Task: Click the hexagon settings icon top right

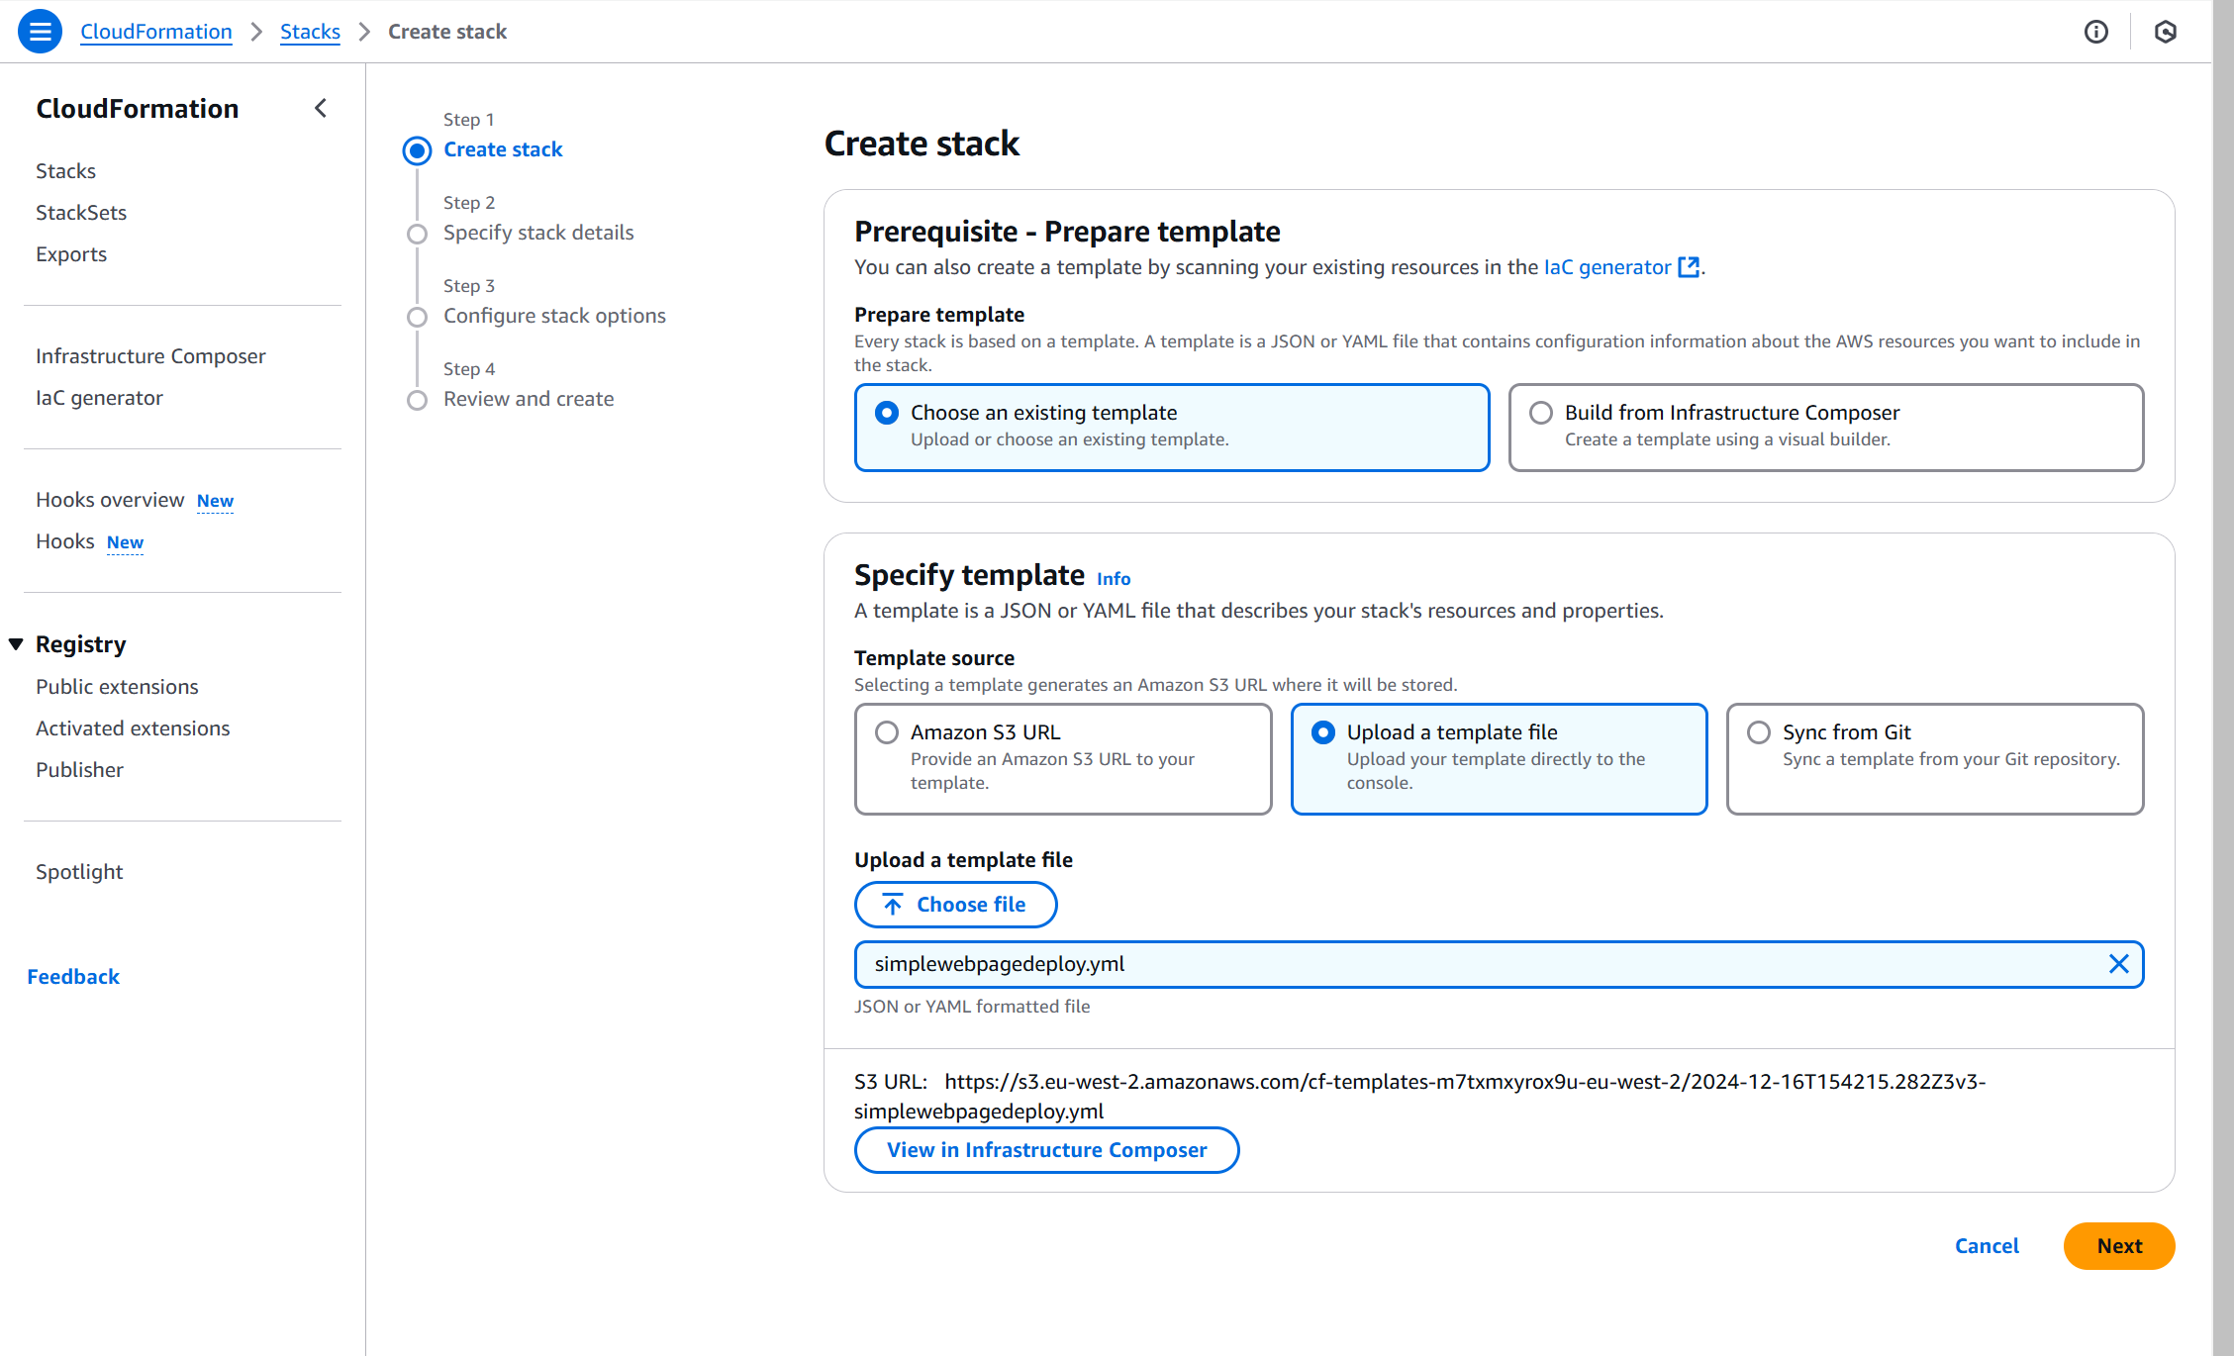Action: 2165,32
